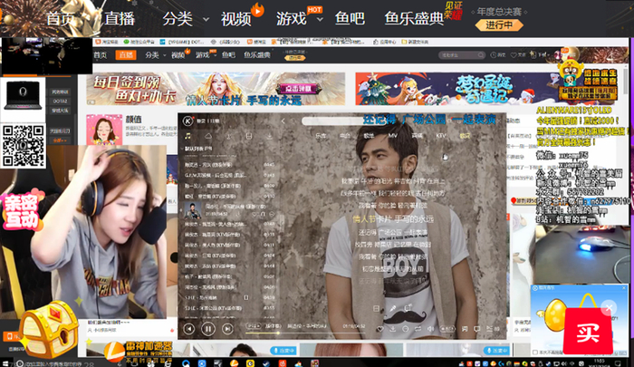Click the Windows Start button
634x367 pixels.
5,363
